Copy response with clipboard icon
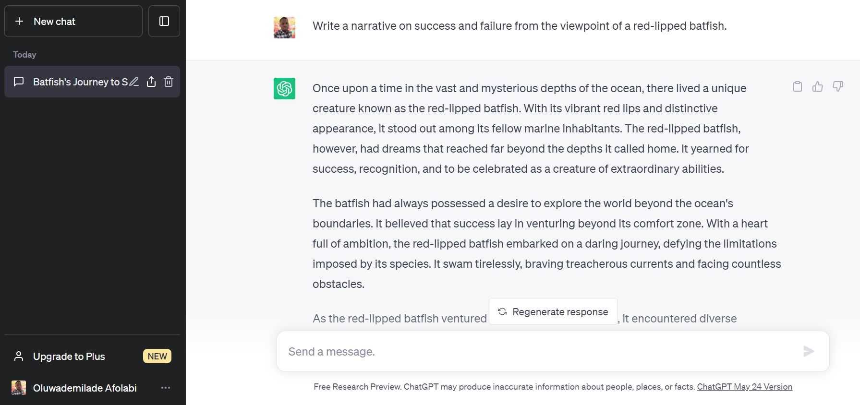The height and width of the screenshot is (405, 860). click(x=798, y=86)
